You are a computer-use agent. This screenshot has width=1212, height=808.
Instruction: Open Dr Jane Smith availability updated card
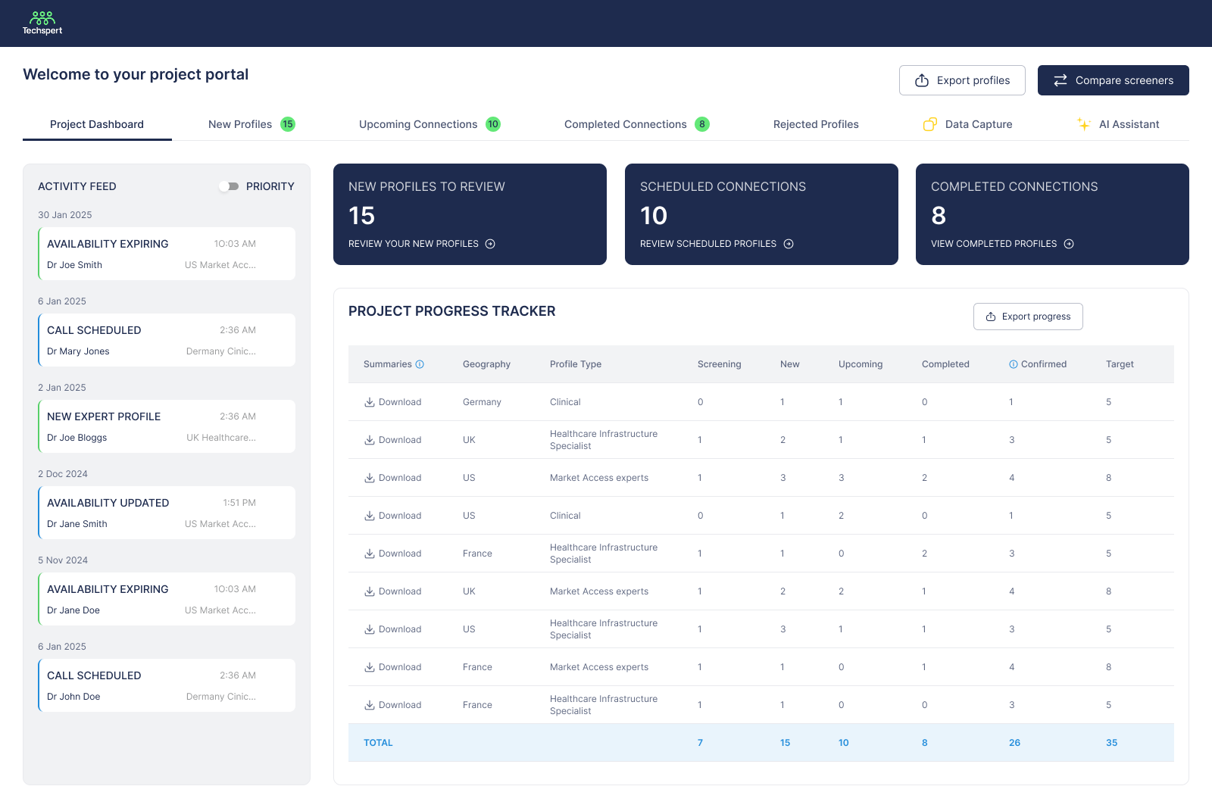[x=167, y=513]
